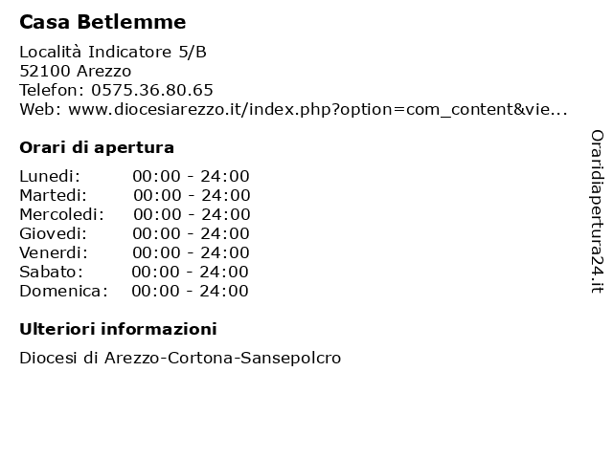This screenshot has height=459, width=613.
Task: Select the Lunedi opening hours row
Action: click(134, 176)
